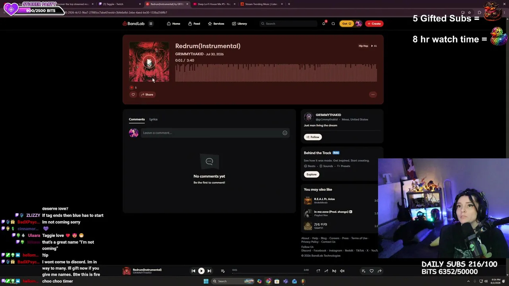Image resolution: width=509 pixels, height=286 pixels.
Task: Add track to playlist from player bar
Action: click(363, 271)
